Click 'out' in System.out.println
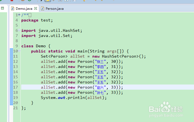 61,98
